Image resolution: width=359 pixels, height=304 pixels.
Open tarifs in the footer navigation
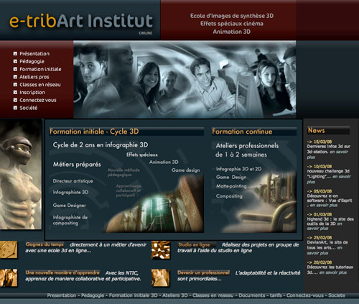pos(276,295)
